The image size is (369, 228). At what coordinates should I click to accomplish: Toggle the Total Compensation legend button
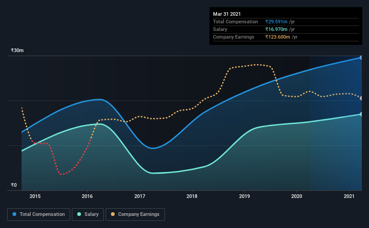point(39,215)
